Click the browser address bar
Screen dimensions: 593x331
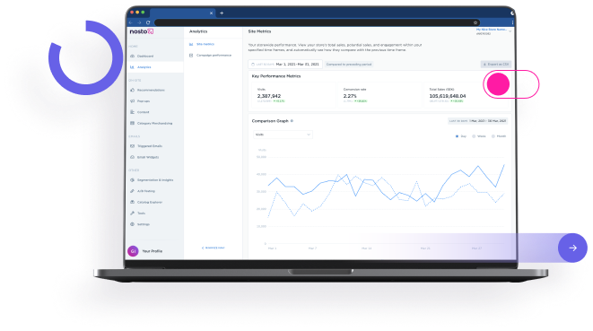[317, 22]
